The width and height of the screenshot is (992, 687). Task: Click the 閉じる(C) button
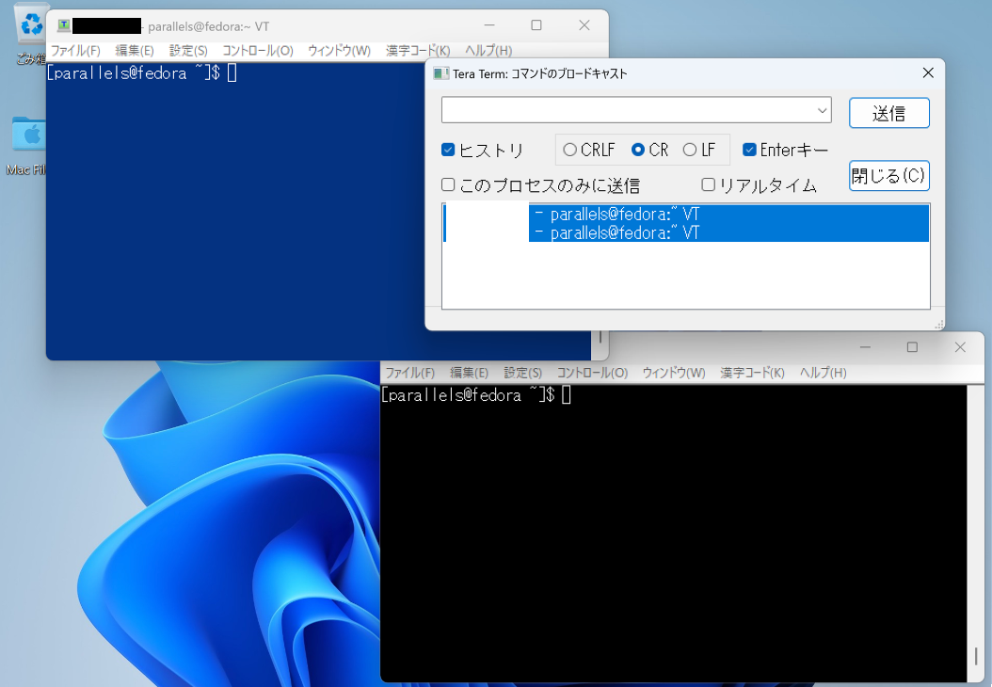pyautogui.click(x=888, y=175)
